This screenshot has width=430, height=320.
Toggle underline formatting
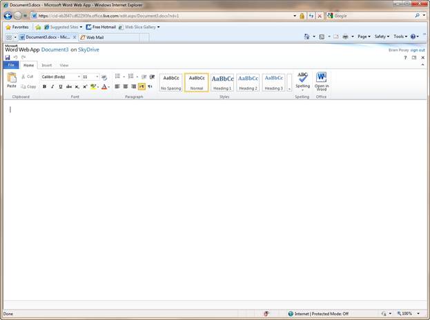click(x=61, y=87)
